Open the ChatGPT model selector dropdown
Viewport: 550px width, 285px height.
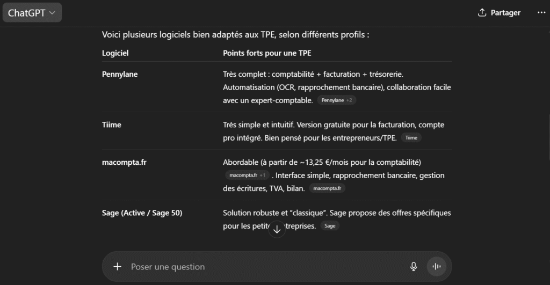32,13
